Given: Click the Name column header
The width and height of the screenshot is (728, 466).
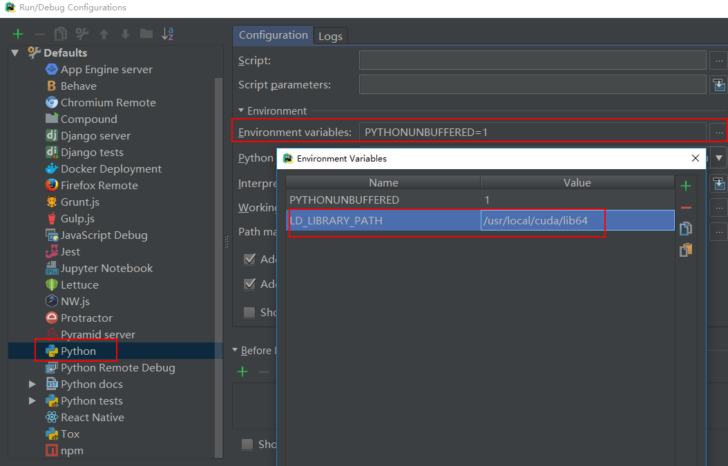Looking at the screenshot, I should pos(383,182).
